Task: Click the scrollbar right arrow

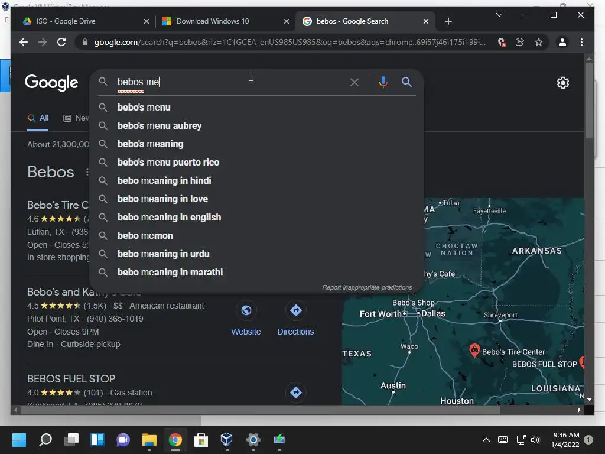Action: click(579, 410)
